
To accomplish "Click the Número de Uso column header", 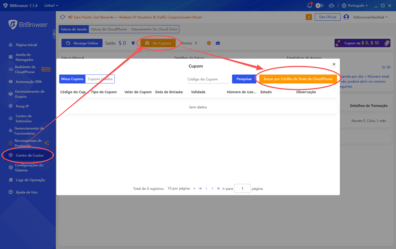I will click(242, 92).
